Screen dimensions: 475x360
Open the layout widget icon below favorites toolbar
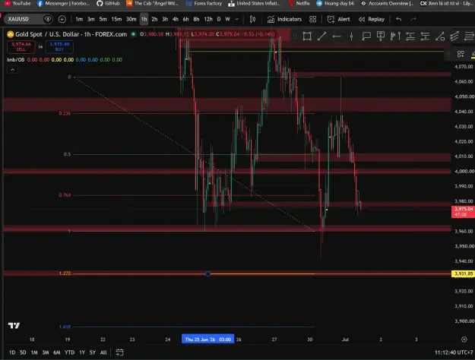[x=461, y=54]
